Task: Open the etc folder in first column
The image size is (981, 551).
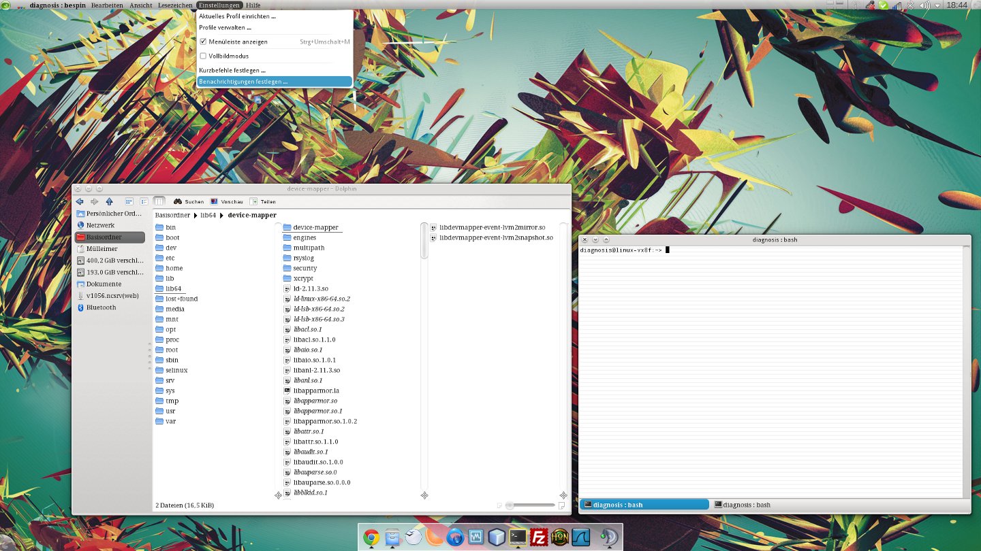Action: (x=165, y=258)
